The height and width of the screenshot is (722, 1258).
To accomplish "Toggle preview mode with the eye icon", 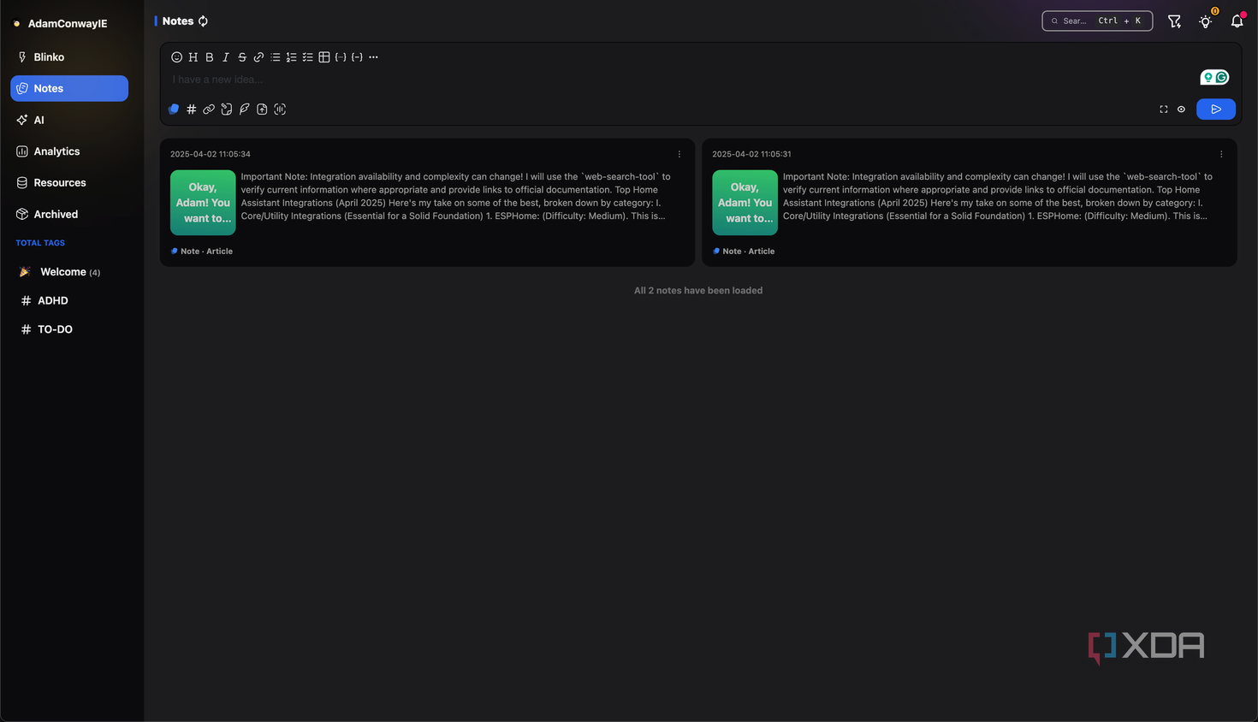I will pyautogui.click(x=1181, y=109).
